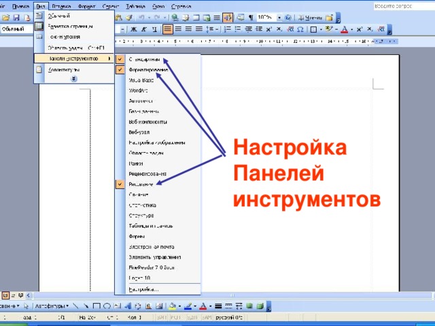Screen dimensions: 435x326
Task: Click the Text Box icon on Drawing toolbar
Action: [118, 306]
